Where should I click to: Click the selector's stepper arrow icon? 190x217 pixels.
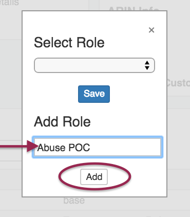pos(147,65)
